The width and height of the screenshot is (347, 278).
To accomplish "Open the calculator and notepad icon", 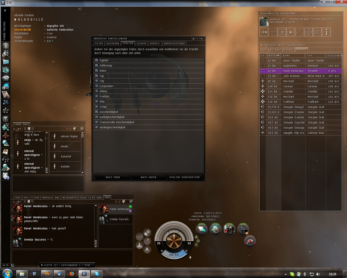I will (6, 168).
